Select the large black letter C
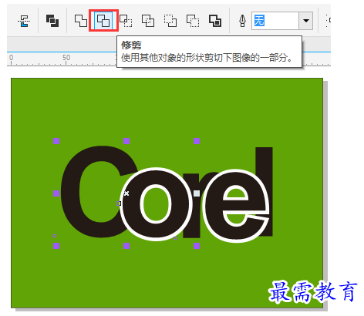Screen dimensions: 364x316 (71, 192)
